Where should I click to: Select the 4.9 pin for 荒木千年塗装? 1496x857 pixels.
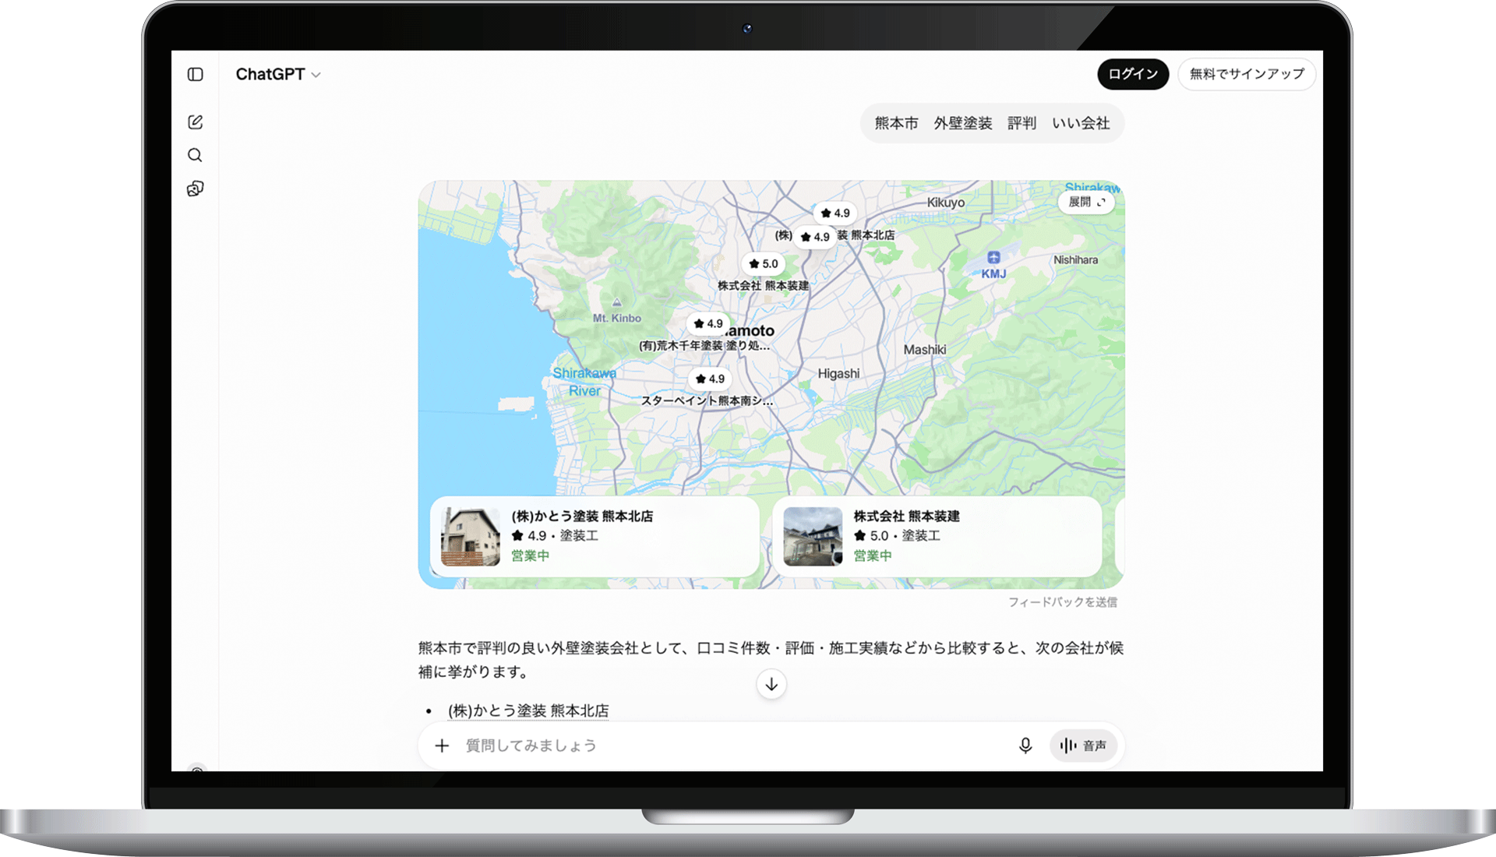708,323
